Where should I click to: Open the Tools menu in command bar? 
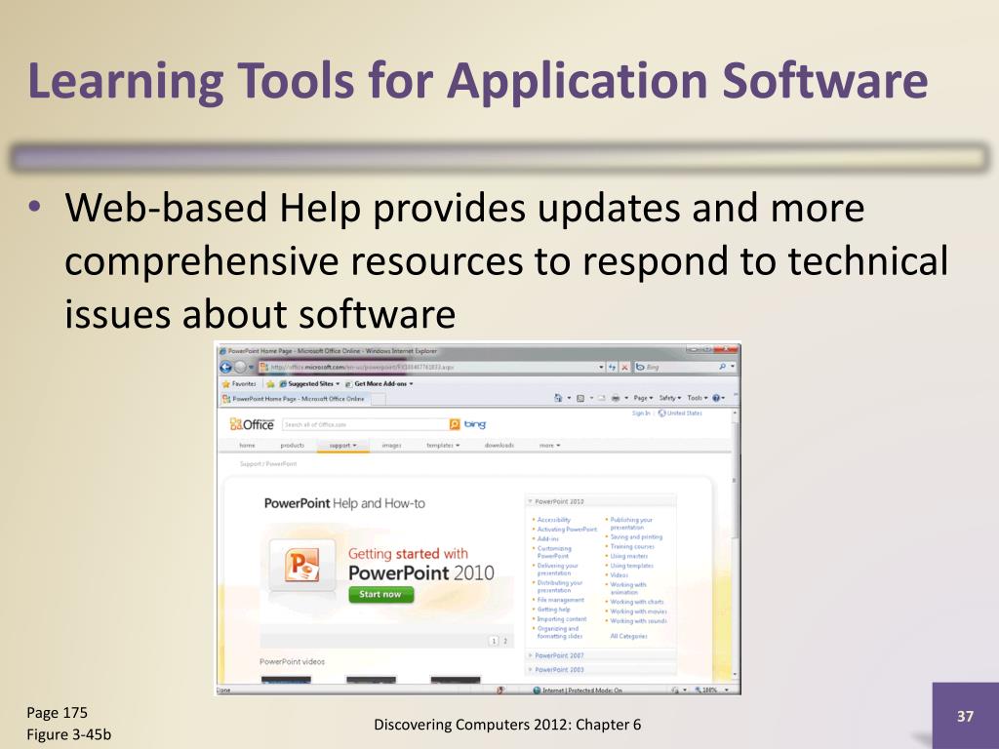[x=698, y=398]
